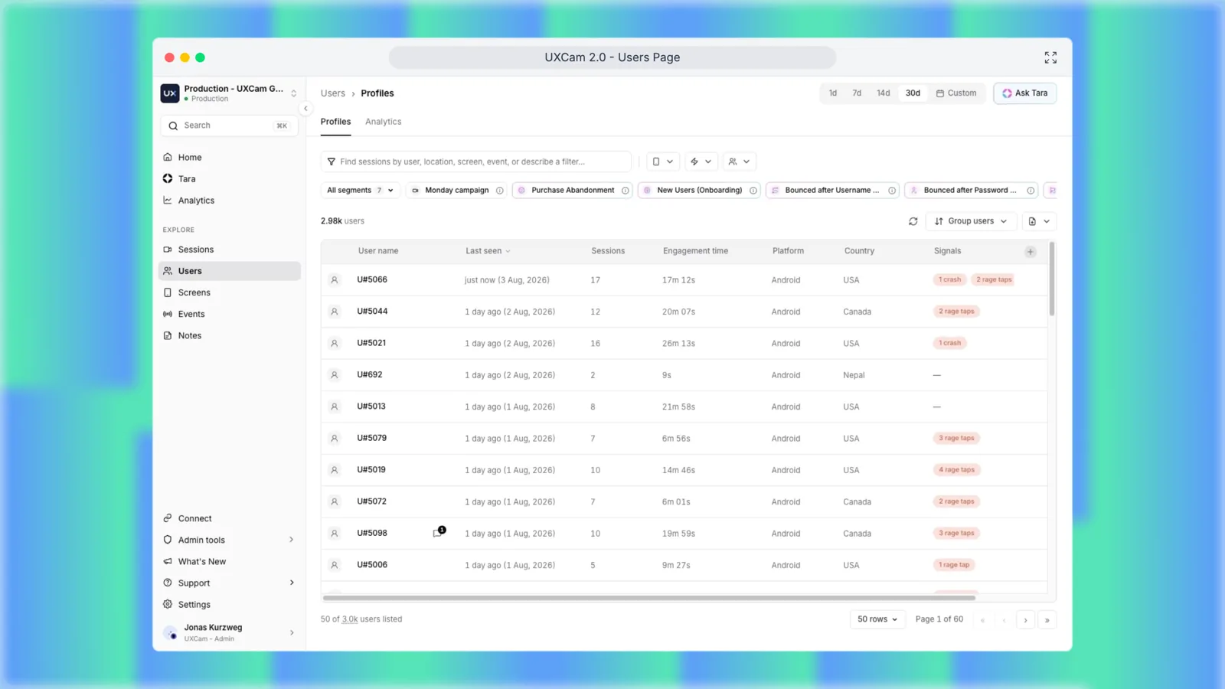Jump to the last page

1047,620
